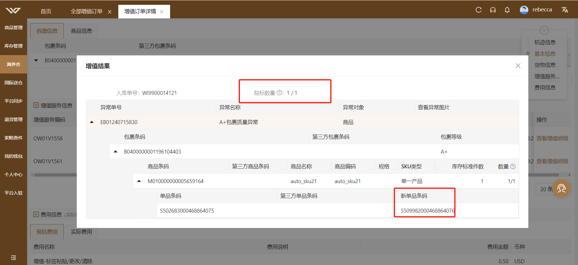The image size is (578, 265).
Task: Collapse exception row EB01240715830
Action: [x=92, y=122]
